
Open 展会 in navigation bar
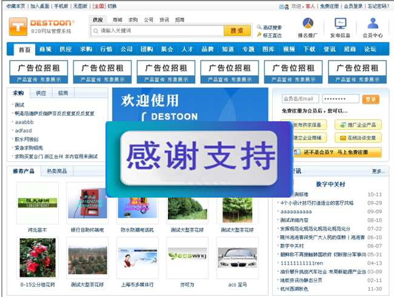[x=167, y=49]
